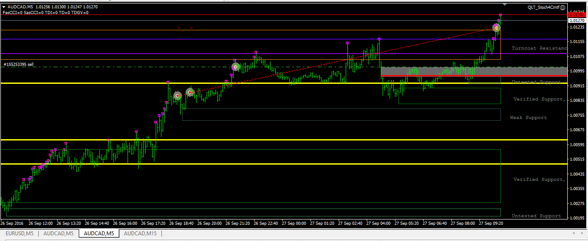
Task: Click the circled trade marker near 26 Sep 21:20
Action: [x=236, y=67]
